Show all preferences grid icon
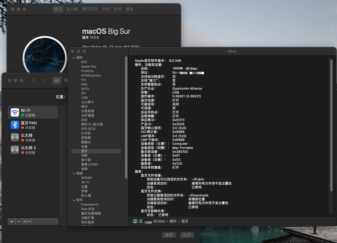The width and height of the screenshot is (337, 243). tap(57, 80)
